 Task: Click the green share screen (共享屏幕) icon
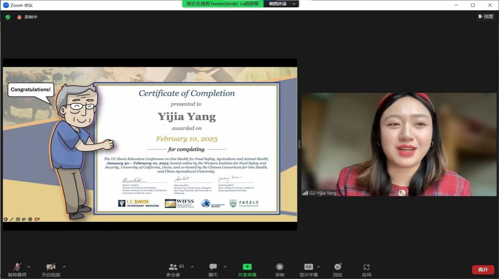pos(247,267)
